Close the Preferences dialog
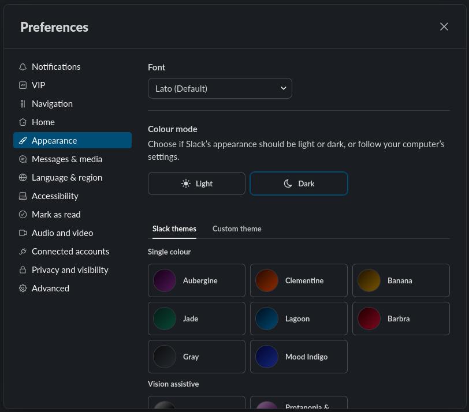The width and height of the screenshot is (469, 412). pyautogui.click(x=444, y=27)
